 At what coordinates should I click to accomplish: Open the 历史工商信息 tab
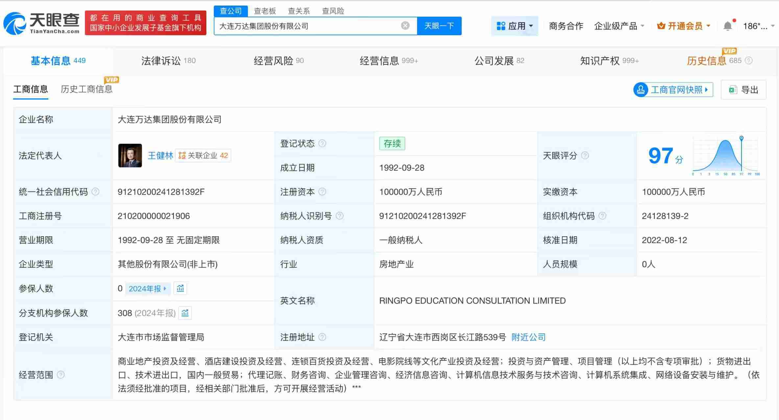tap(87, 89)
